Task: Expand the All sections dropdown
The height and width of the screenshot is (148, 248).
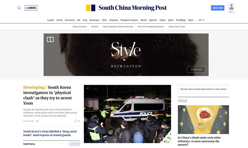Action: click(x=201, y=20)
